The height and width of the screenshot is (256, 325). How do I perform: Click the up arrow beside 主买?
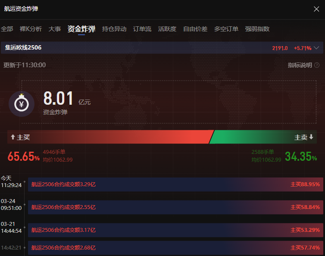coord(12,137)
